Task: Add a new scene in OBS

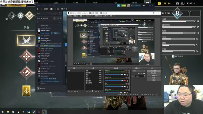Action: click(x=69, y=91)
